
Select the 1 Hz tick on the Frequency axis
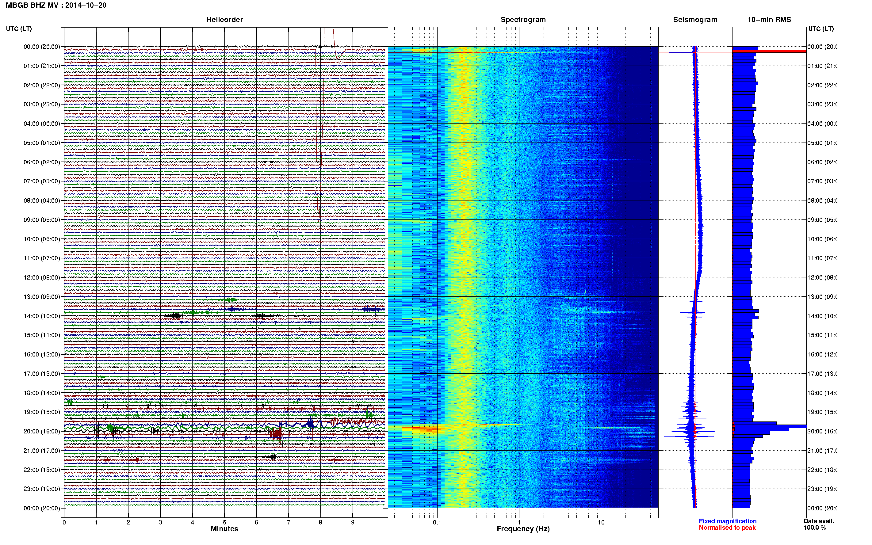click(519, 522)
